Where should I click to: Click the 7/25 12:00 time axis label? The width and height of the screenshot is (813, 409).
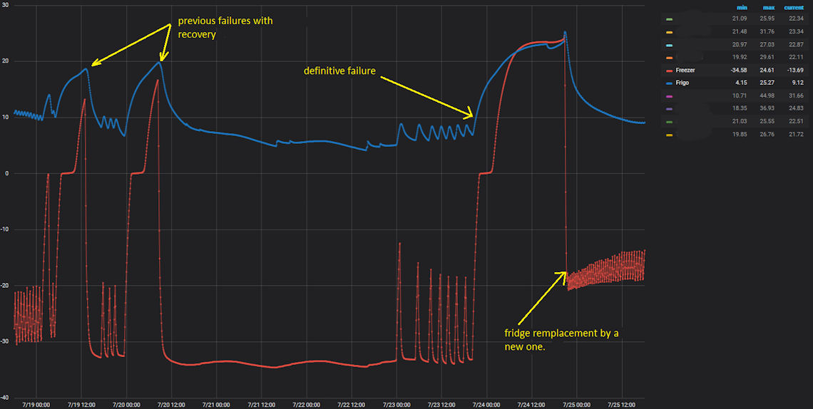(x=622, y=404)
